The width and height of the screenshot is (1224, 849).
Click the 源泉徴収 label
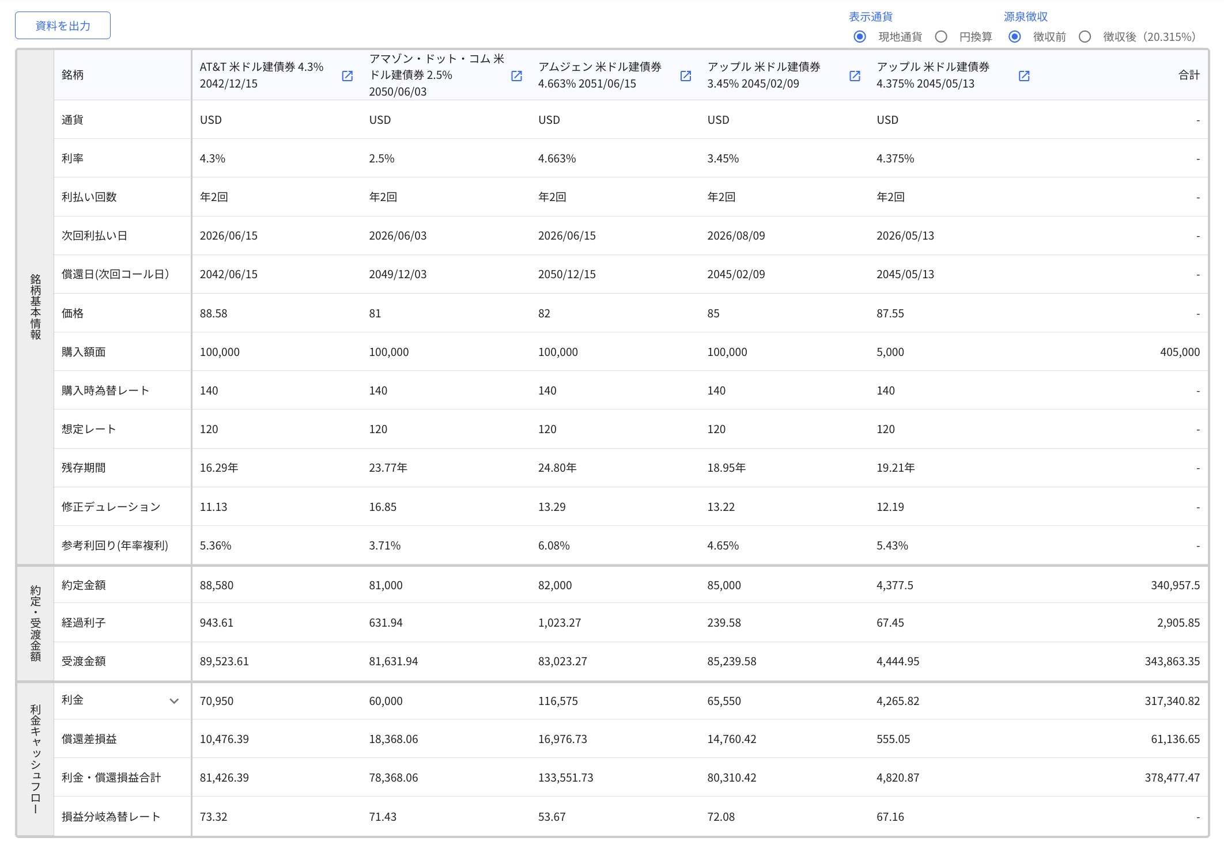pos(1025,17)
